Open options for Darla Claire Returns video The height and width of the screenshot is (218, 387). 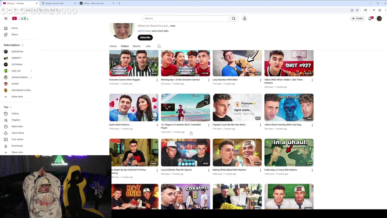157,125
